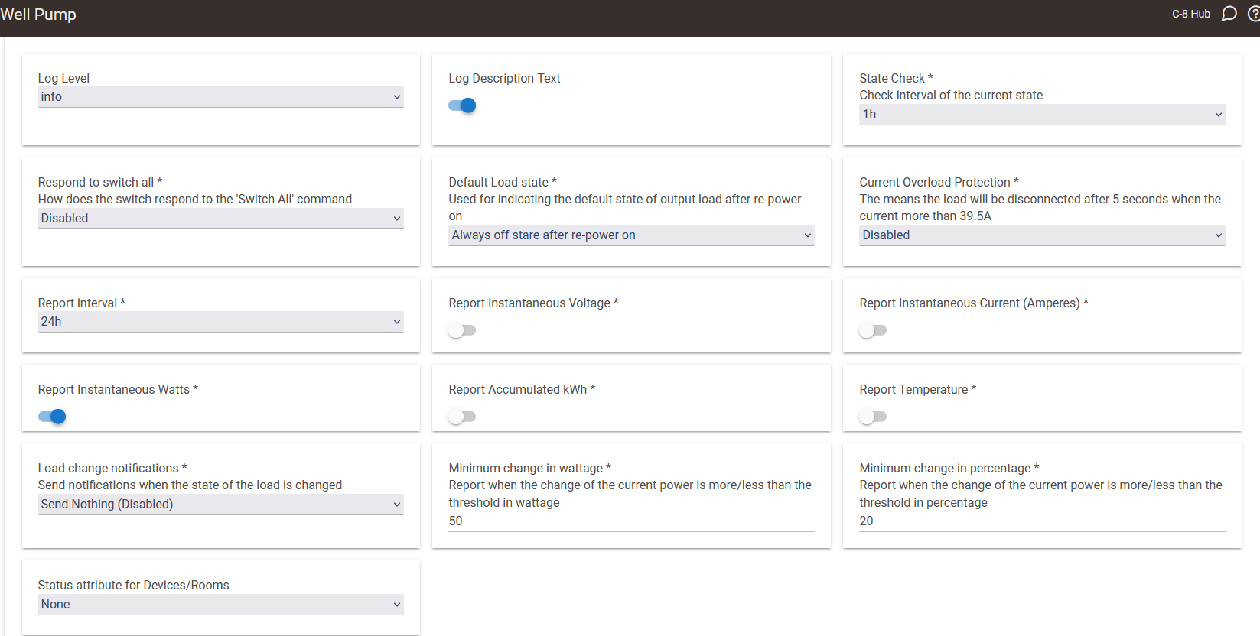The height and width of the screenshot is (636, 1260).
Task: Open the Default Load state dropdown
Action: (x=630, y=235)
